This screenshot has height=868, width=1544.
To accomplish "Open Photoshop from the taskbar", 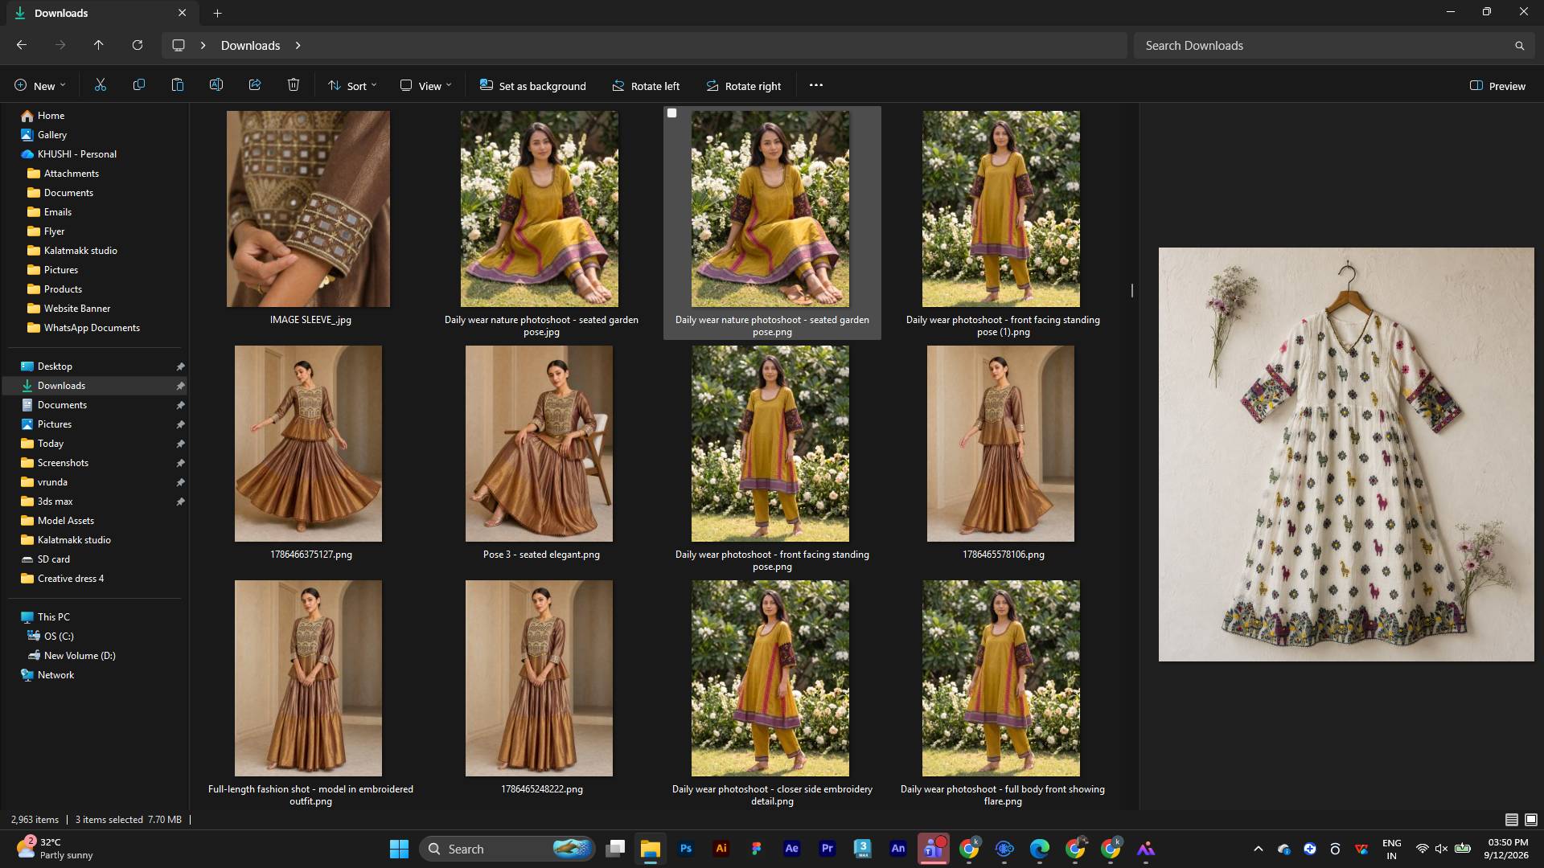I will pos(686,849).
